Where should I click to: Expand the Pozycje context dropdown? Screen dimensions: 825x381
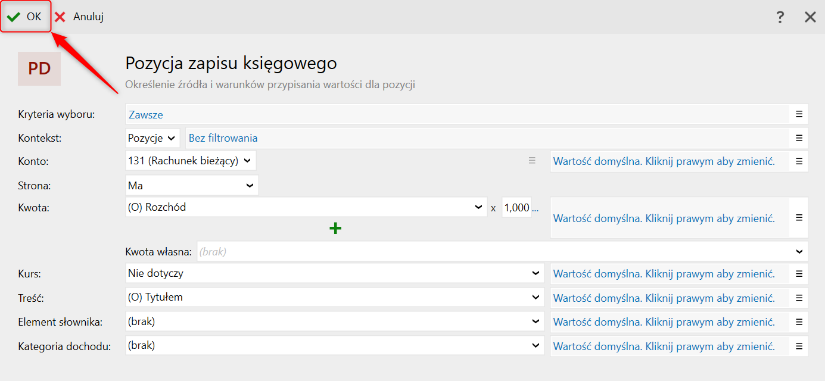(152, 138)
